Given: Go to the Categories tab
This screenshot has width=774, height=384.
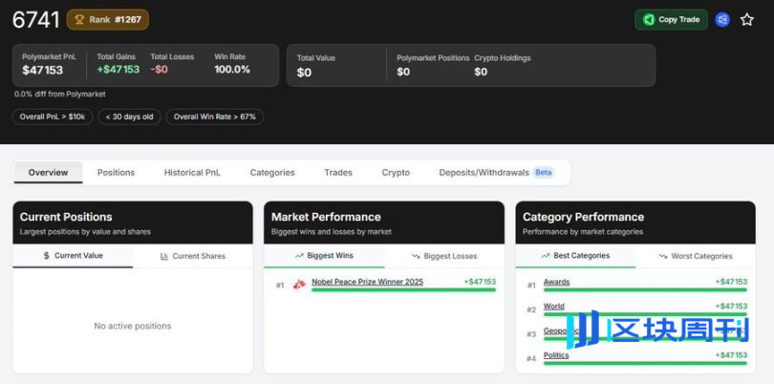Looking at the screenshot, I should (272, 173).
